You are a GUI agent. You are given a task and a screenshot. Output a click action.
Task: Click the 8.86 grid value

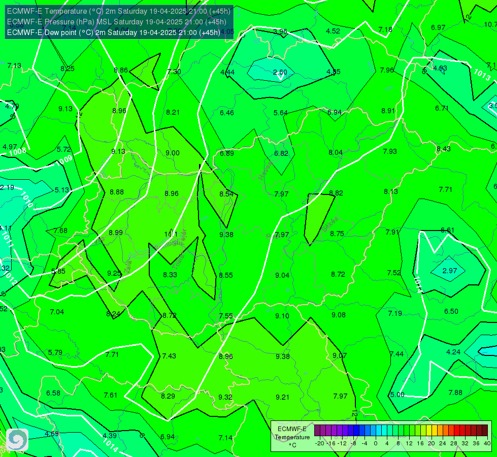[121, 70]
